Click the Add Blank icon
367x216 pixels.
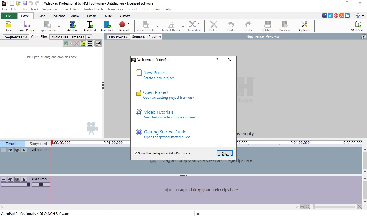point(107,25)
